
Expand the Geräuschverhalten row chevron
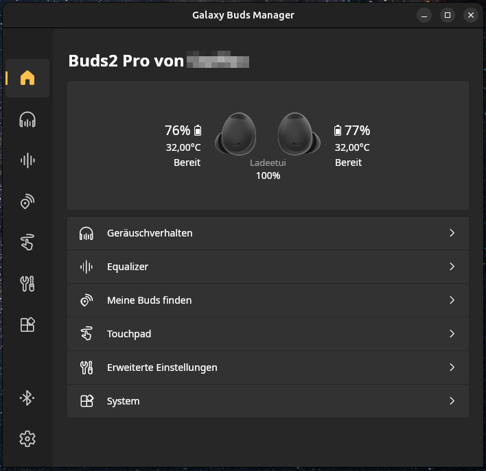[452, 233]
